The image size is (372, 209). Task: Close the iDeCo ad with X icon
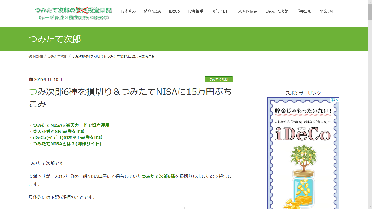337,100
